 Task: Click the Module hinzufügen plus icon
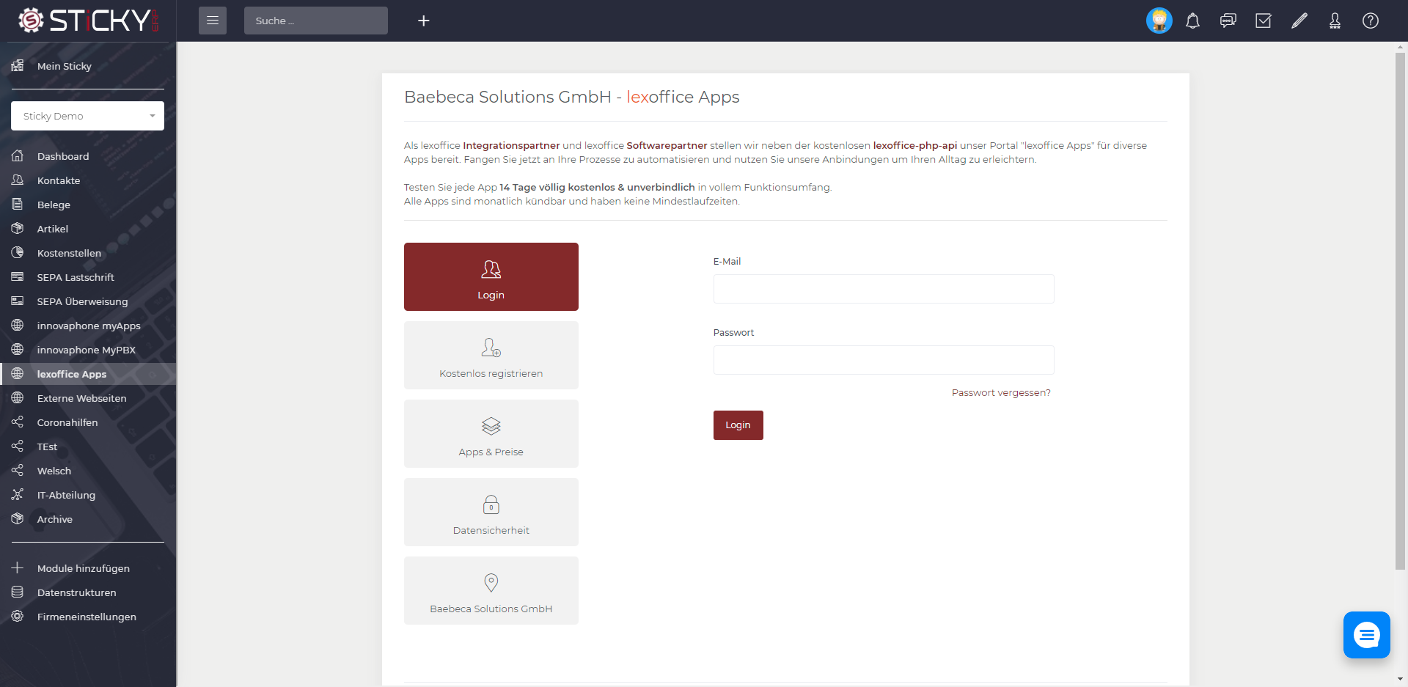point(18,568)
